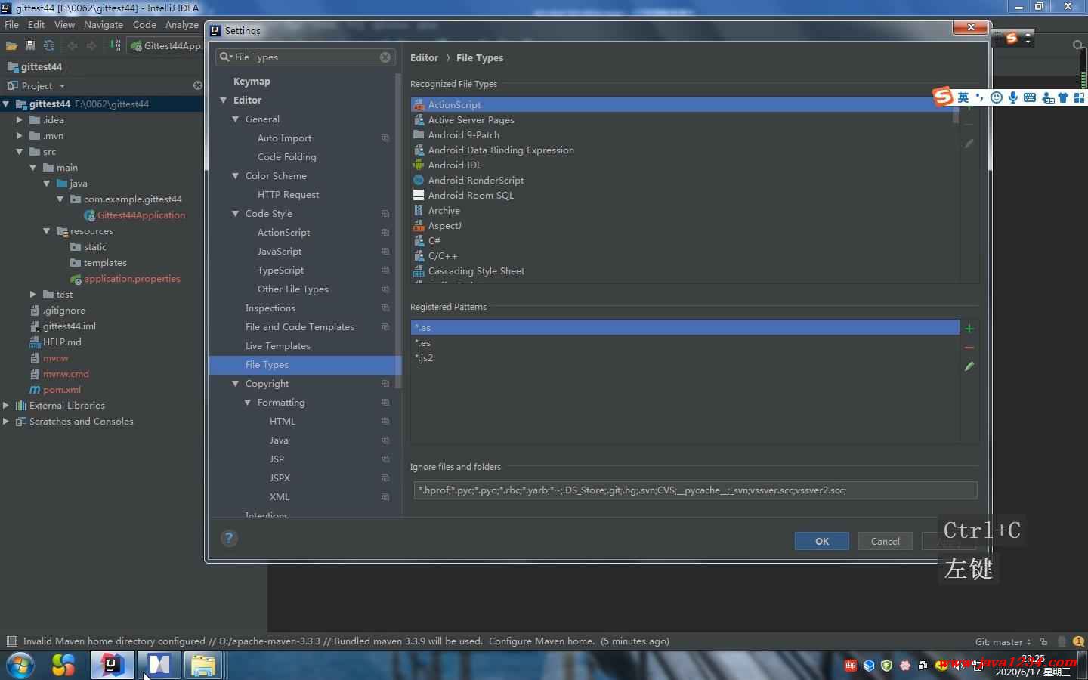This screenshot has height=680, width=1088.
Task: Collapse the Formatting node
Action: tap(248, 403)
